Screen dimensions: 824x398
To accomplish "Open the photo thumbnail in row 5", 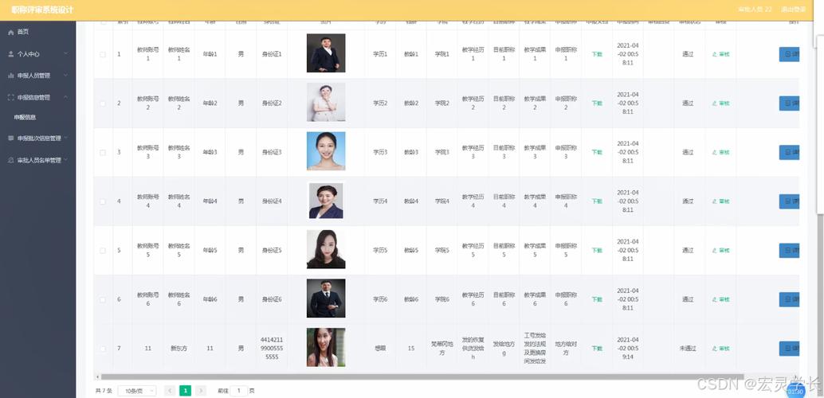I will [x=326, y=249].
